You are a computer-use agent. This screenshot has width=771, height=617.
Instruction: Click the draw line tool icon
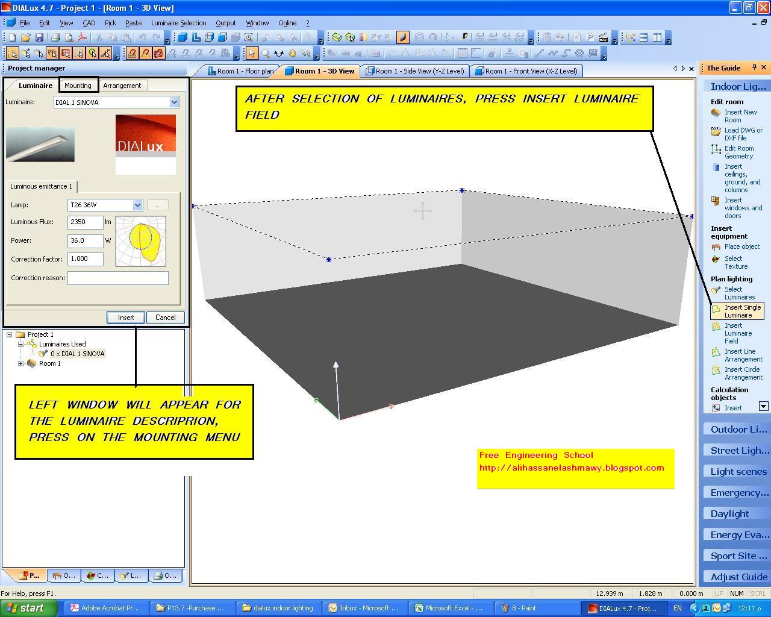click(540, 53)
